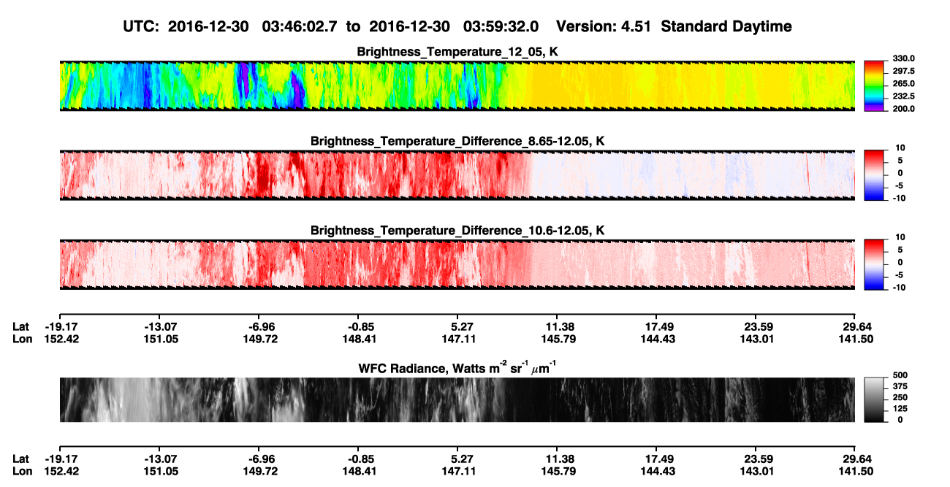Click the grayscale WFC Radiance image strip

click(457, 399)
